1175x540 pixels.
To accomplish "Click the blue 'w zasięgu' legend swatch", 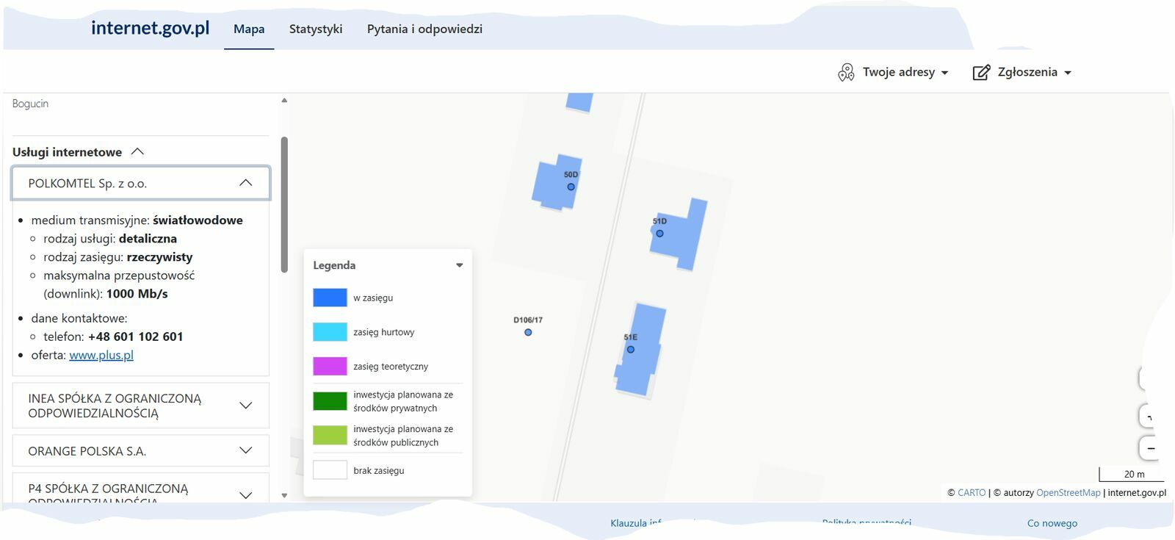I will pos(330,298).
